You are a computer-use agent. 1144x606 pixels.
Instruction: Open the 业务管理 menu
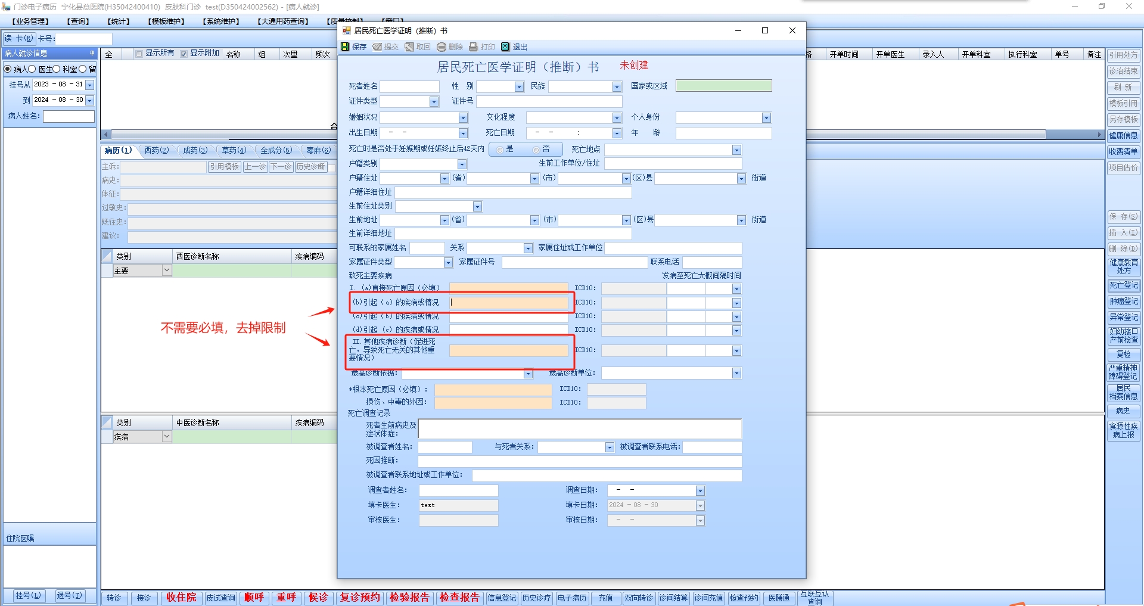point(30,21)
